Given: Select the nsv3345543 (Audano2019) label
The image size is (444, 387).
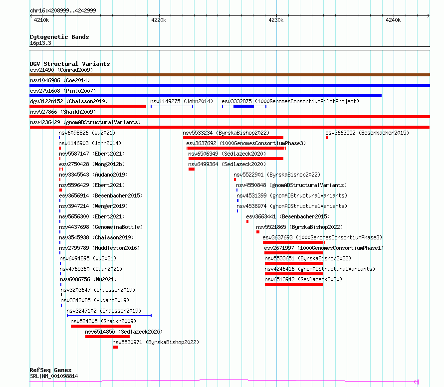Looking at the screenshot, I should click(93, 175).
